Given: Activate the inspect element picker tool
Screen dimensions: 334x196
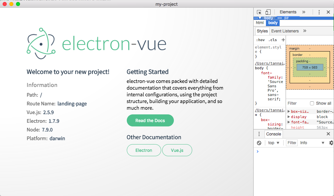Looking at the screenshot, I should pyautogui.click(x=259, y=12).
